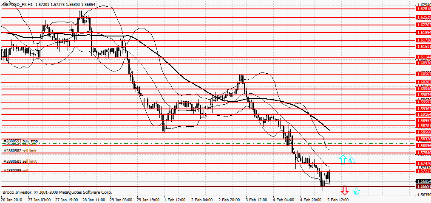Click the thumbs-up icon beside the cyan up arrow

tap(352, 160)
